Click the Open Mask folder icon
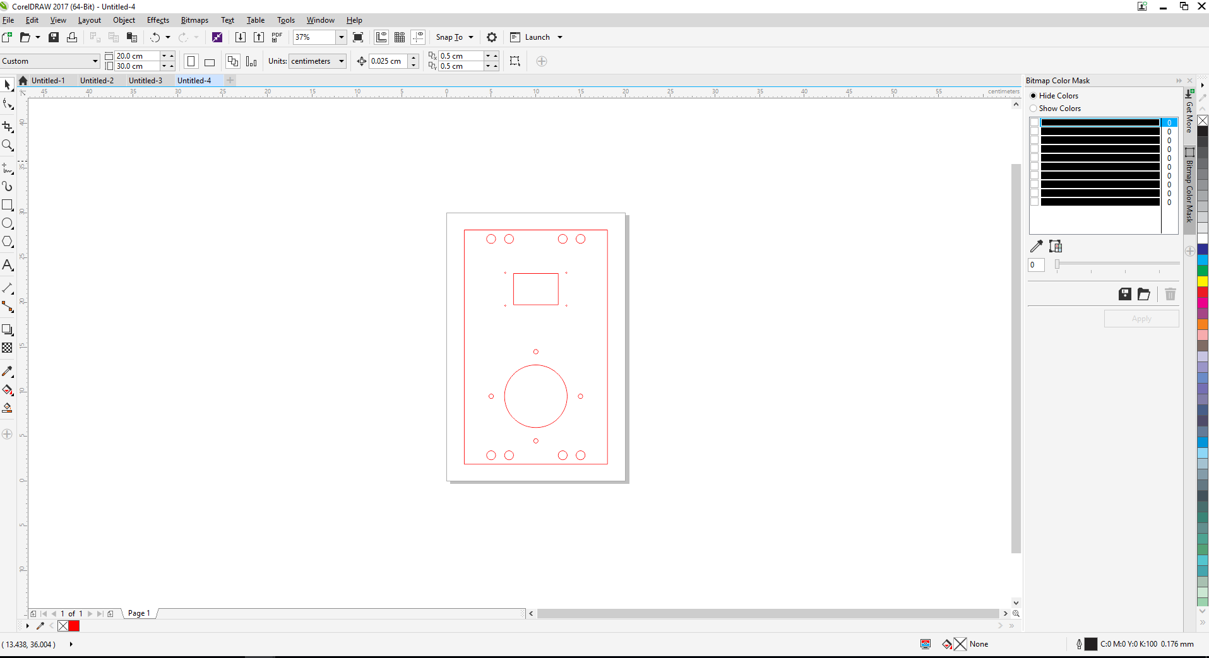Image resolution: width=1209 pixels, height=658 pixels. [1143, 294]
